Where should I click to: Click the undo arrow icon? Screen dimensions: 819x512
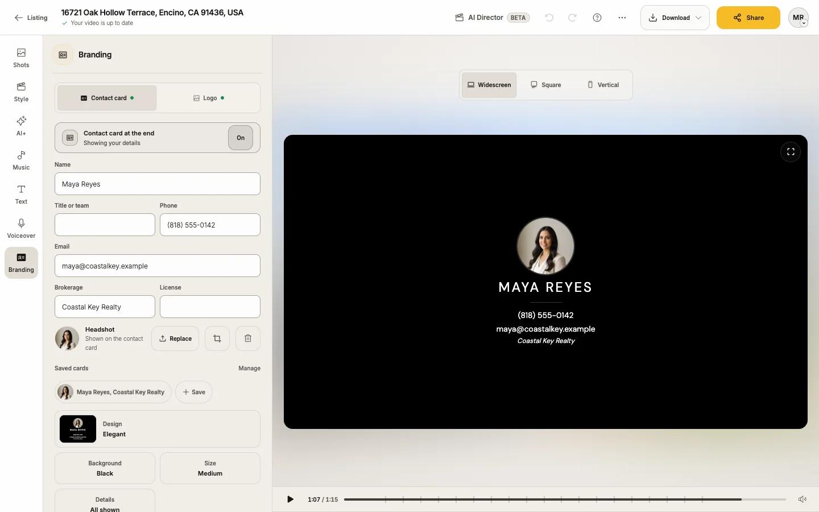click(x=549, y=18)
